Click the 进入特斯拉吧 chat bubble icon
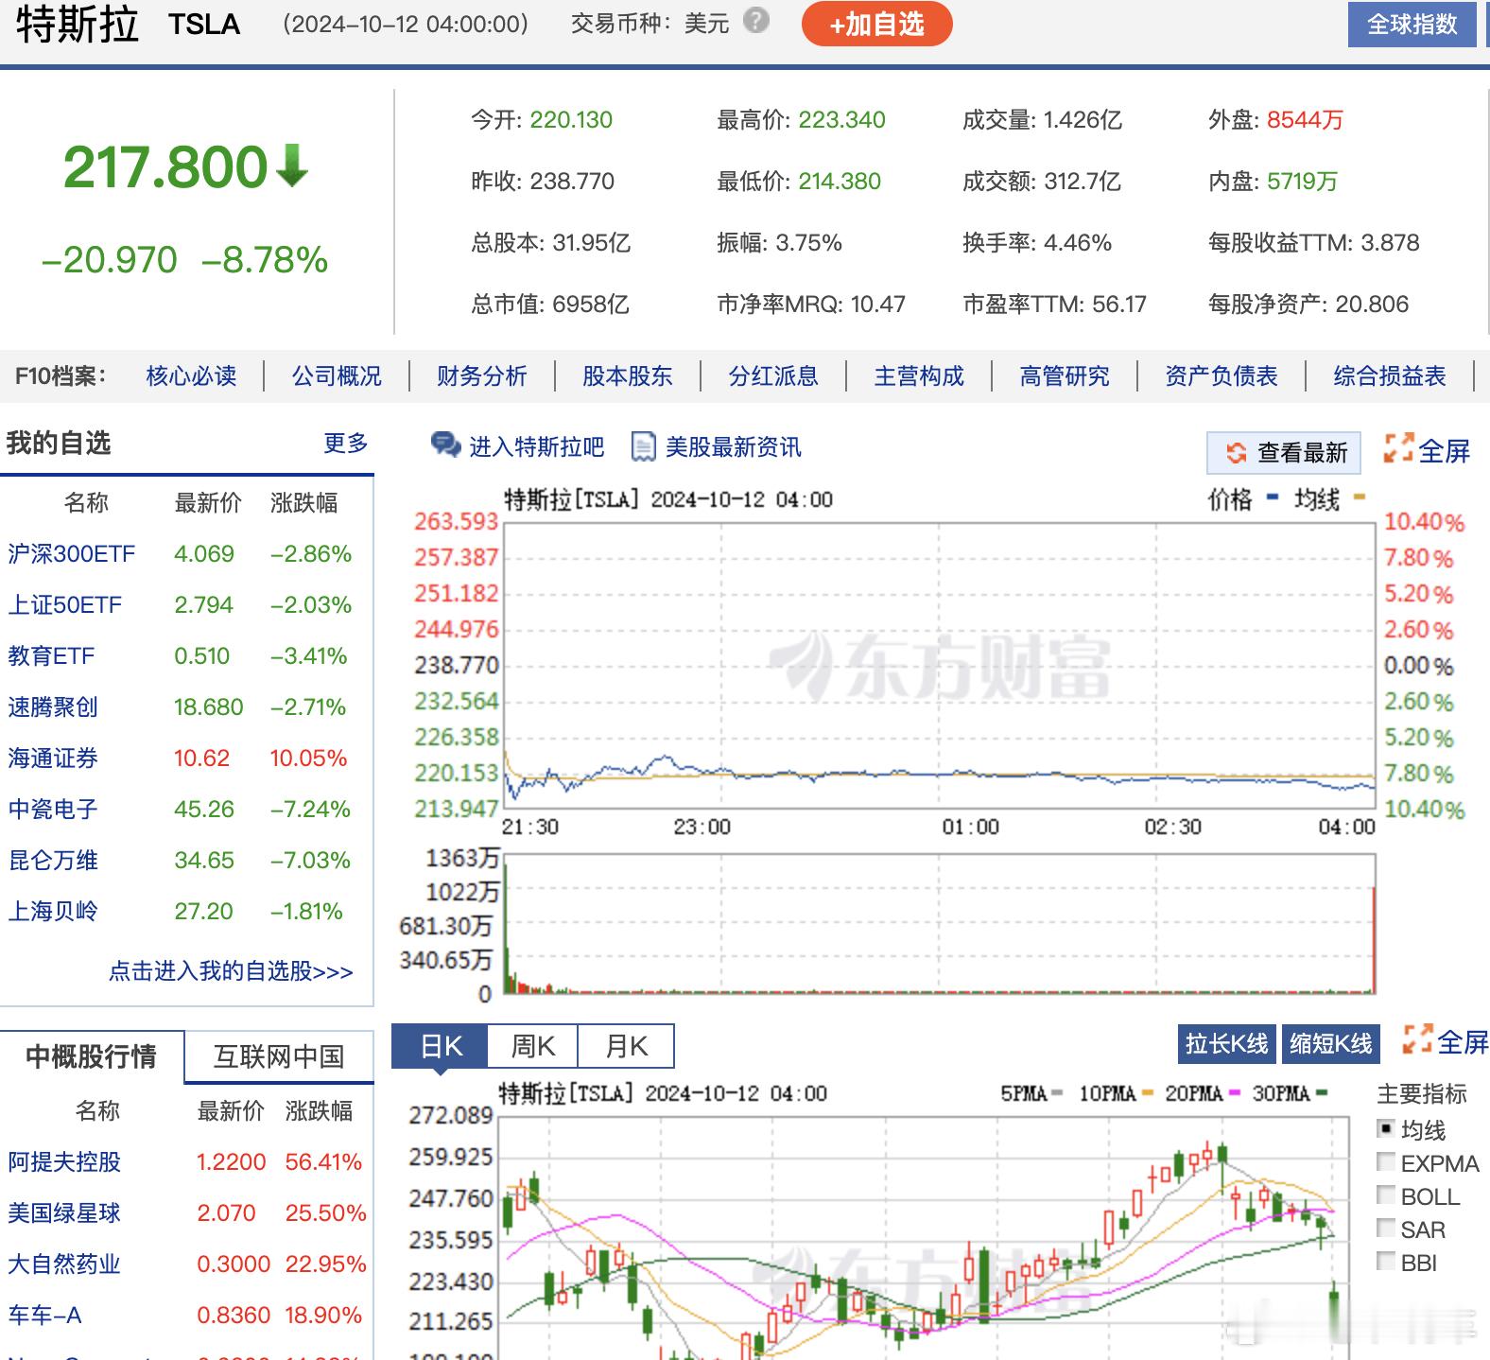The image size is (1490, 1360). click(x=445, y=445)
